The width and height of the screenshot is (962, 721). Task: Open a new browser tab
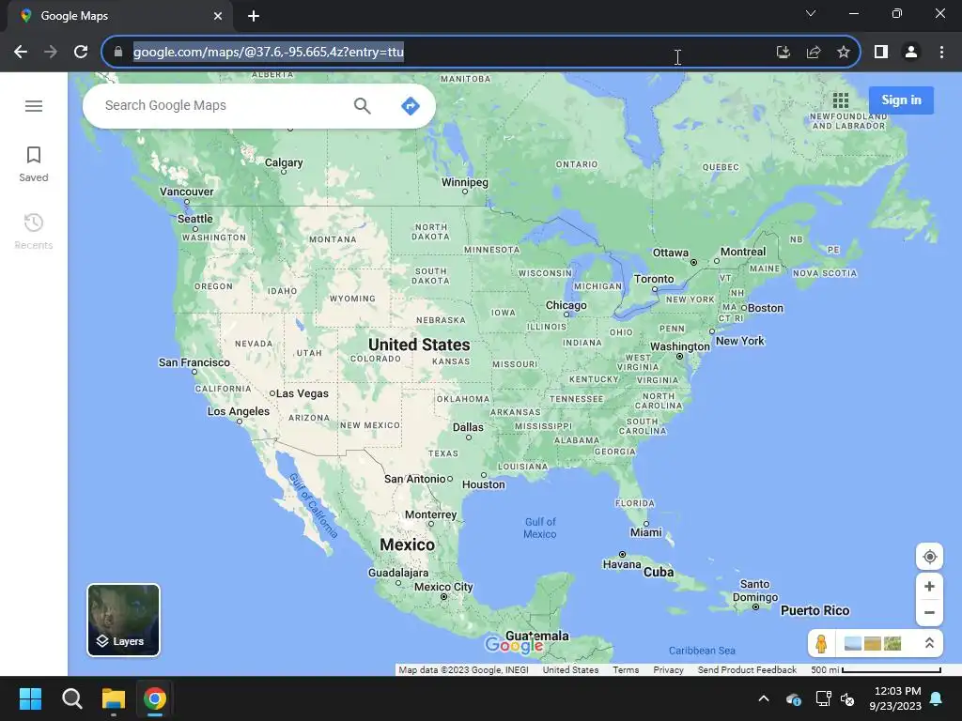(254, 16)
